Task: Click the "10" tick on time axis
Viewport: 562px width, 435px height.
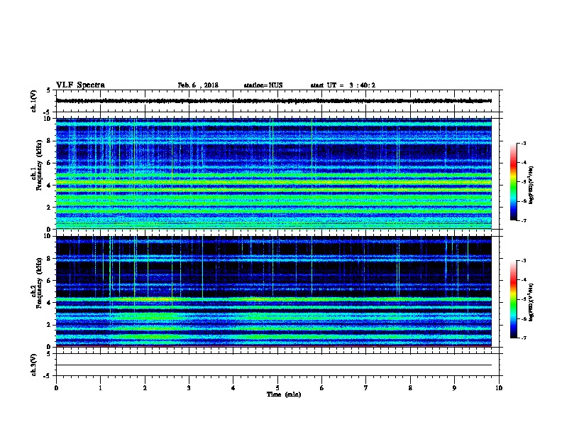Action: point(499,388)
